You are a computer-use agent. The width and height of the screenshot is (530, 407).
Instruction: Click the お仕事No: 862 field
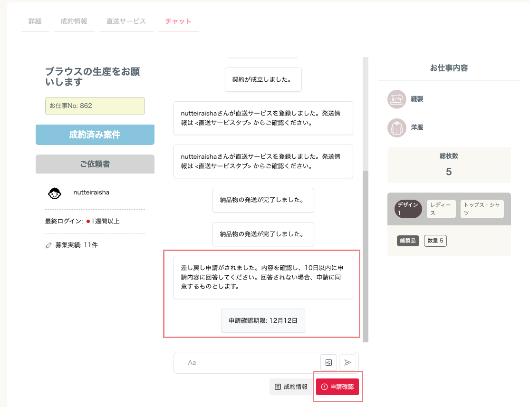[x=95, y=106]
